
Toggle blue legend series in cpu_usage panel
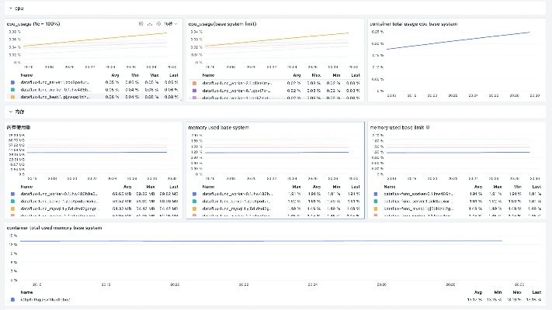pos(13,81)
